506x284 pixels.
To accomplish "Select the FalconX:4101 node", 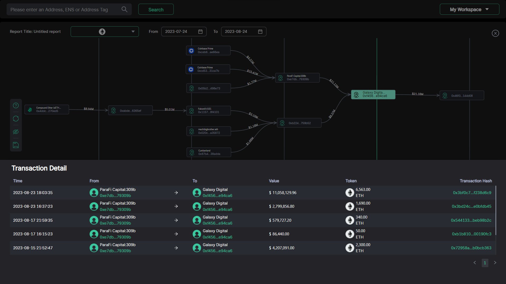I will pyautogui.click(x=208, y=110).
